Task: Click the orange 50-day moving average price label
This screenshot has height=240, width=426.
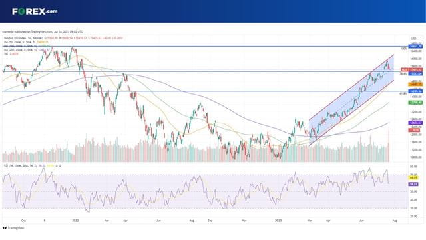Action: click(415, 85)
